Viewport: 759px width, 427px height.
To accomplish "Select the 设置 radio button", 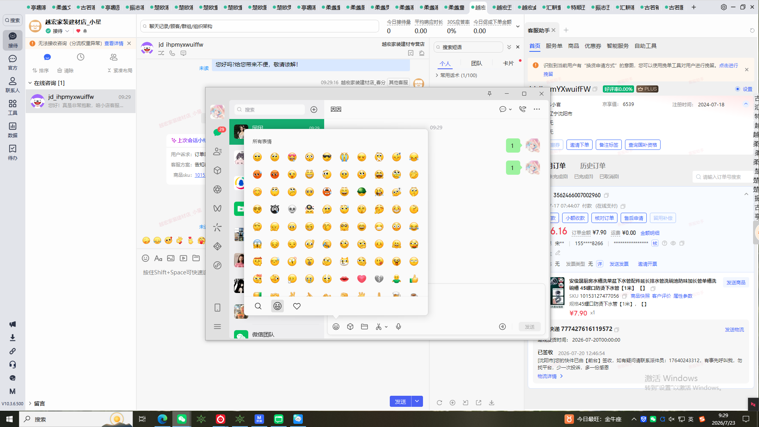I will [x=738, y=89].
